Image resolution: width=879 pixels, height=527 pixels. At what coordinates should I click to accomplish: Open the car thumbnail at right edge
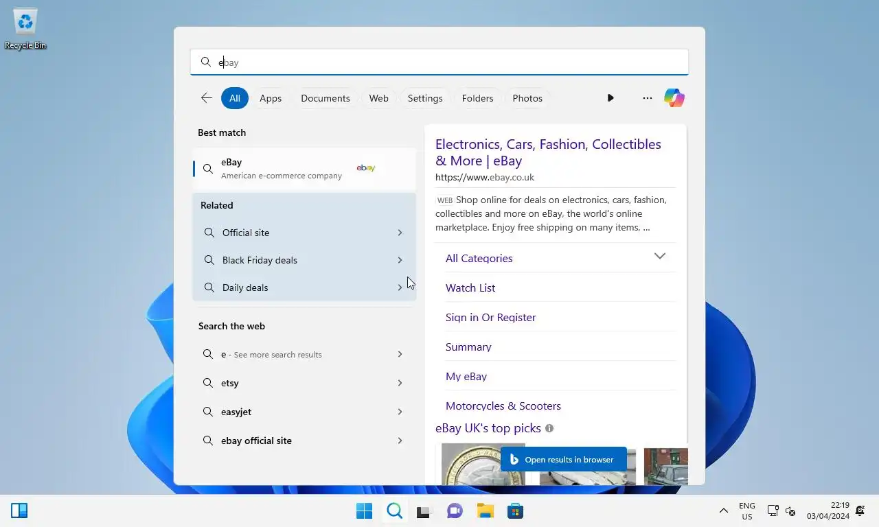pyautogui.click(x=666, y=467)
